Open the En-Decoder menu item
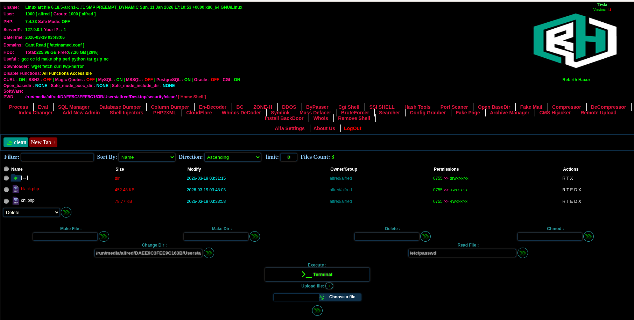Viewport: 634px width, 320px height. pyautogui.click(x=213, y=107)
